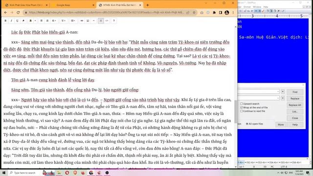The width and height of the screenshot is (313, 176).
Task: Open the table insert dropdown
Action: pyautogui.click(x=73, y=21)
